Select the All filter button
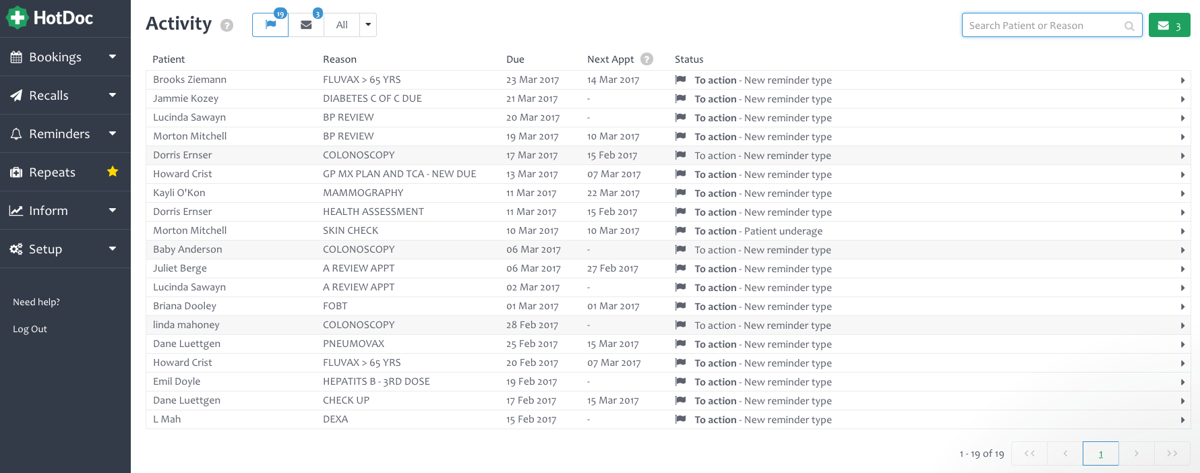1200x473 pixels. click(x=342, y=25)
